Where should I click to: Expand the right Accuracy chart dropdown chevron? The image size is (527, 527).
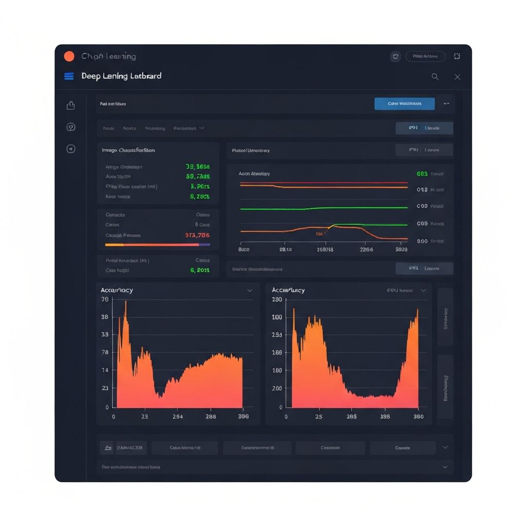tap(424, 290)
